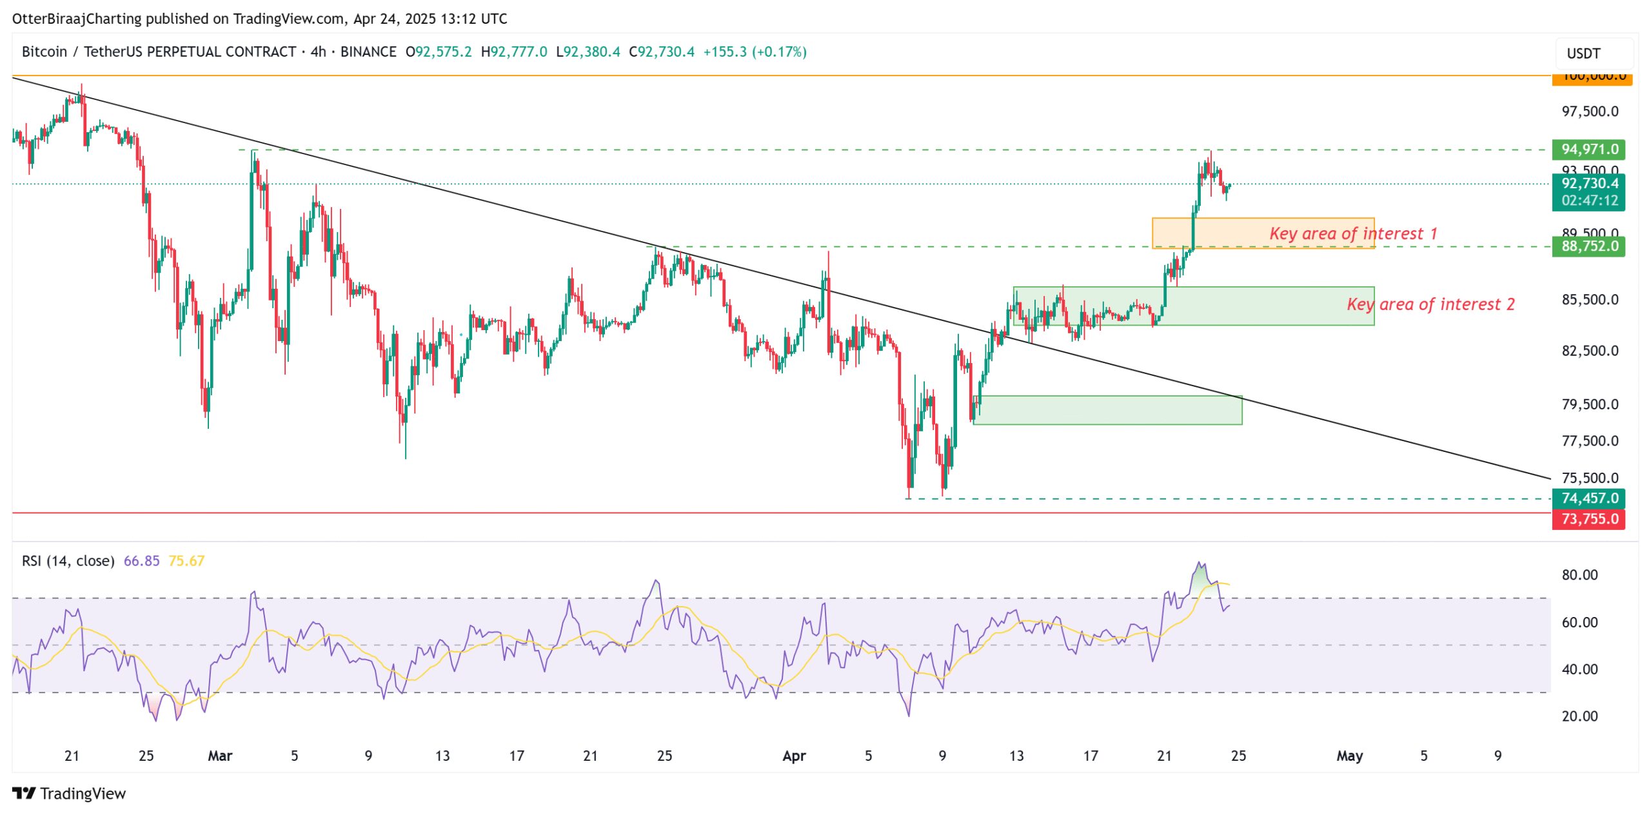
Task: Click the unlabeled green box below trendline
Action: 1107,410
